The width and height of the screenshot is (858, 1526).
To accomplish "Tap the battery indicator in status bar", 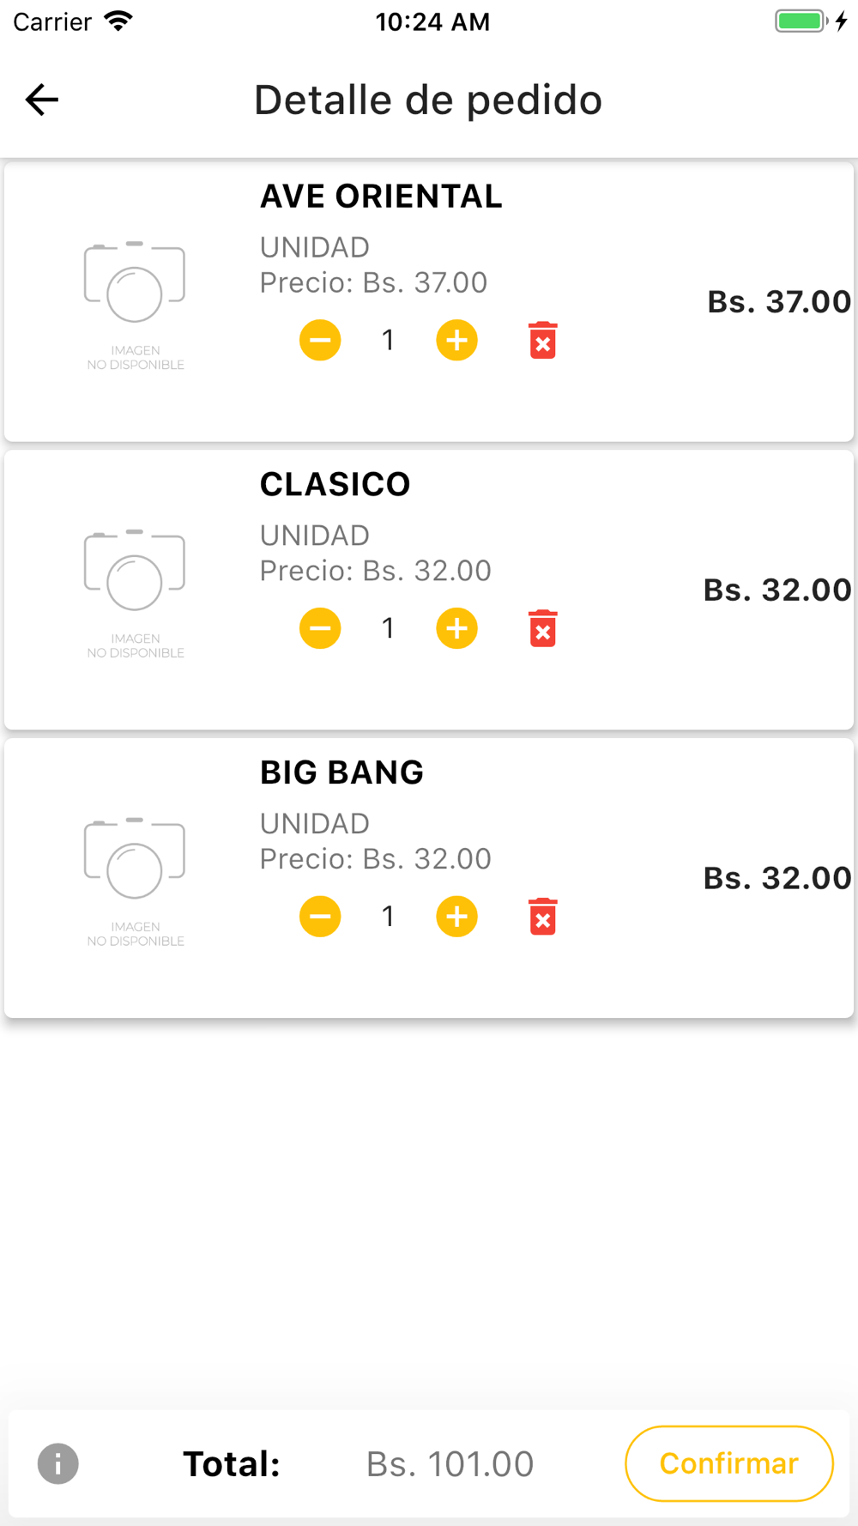I will click(801, 21).
